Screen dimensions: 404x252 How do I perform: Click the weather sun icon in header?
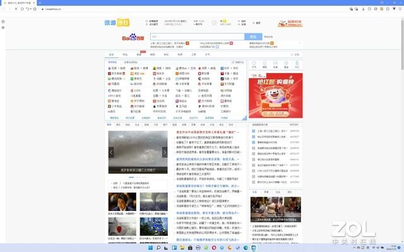click(214, 23)
